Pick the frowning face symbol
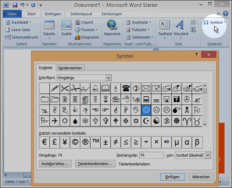 coord(166,110)
